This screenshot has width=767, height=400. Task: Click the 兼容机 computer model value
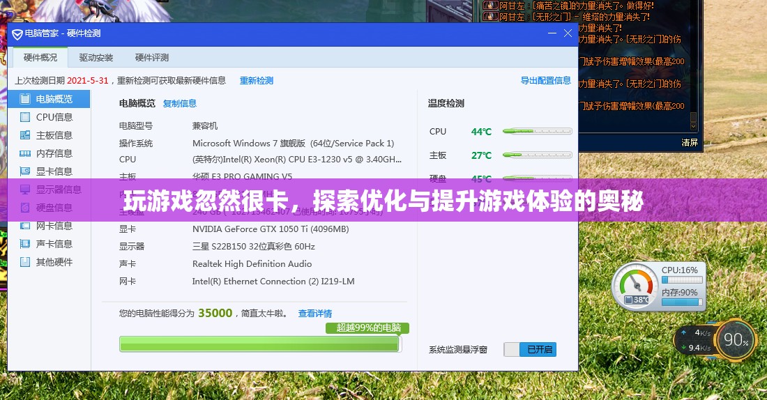click(205, 125)
